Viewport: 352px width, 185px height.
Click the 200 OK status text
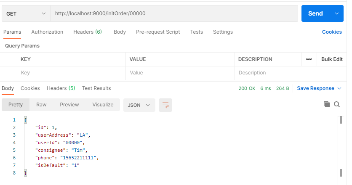point(247,88)
